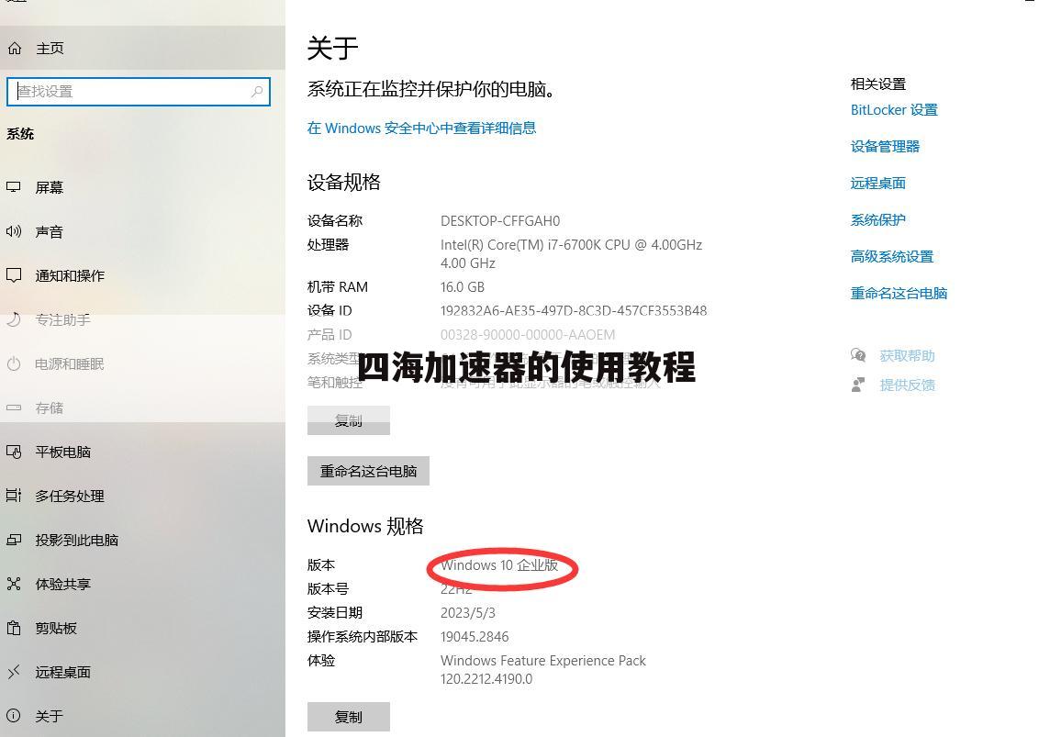This screenshot has height=737, width=1050.
Task: Open 剪贴板 settings page
Action: tap(142, 628)
